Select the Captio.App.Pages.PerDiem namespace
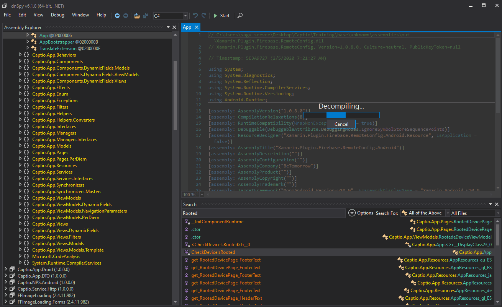 click(59, 159)
